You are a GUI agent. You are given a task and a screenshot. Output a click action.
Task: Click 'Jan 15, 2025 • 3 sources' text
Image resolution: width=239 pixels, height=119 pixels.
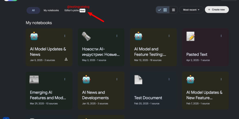click(x=95, y=103)
